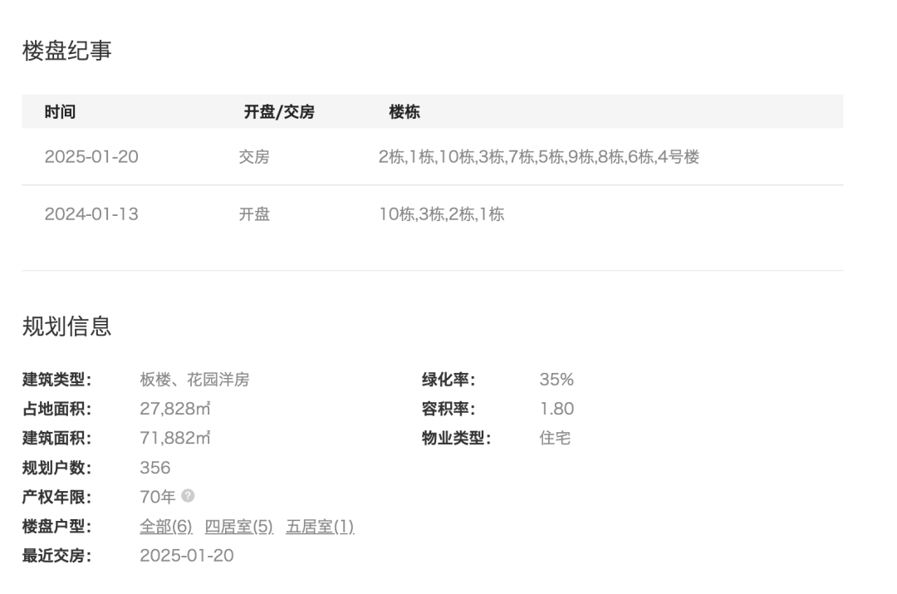Click the 规划信息 section heading
897x594 pixels.
66,326
